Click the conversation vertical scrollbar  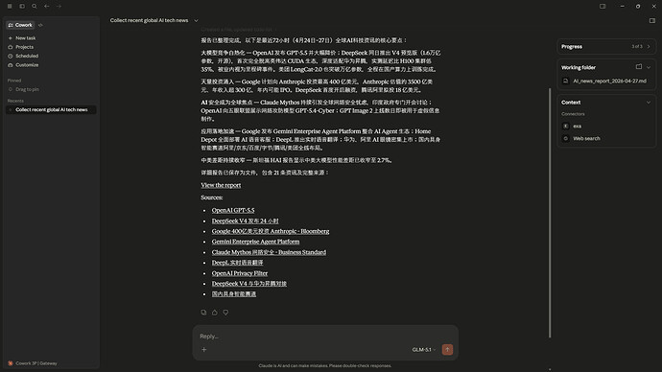pyautogui.click(x=550, y=213)
